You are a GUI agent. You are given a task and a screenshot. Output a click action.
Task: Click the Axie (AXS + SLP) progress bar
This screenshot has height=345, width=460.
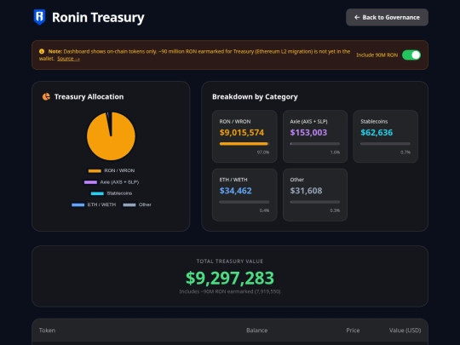coord(315,144)
